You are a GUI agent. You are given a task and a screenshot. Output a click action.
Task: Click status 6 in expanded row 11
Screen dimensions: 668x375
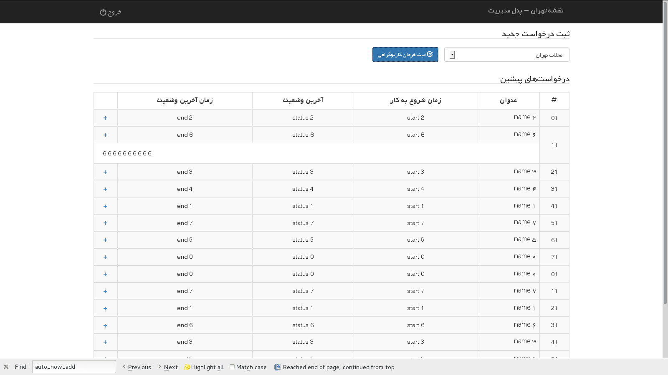point(303,135)
